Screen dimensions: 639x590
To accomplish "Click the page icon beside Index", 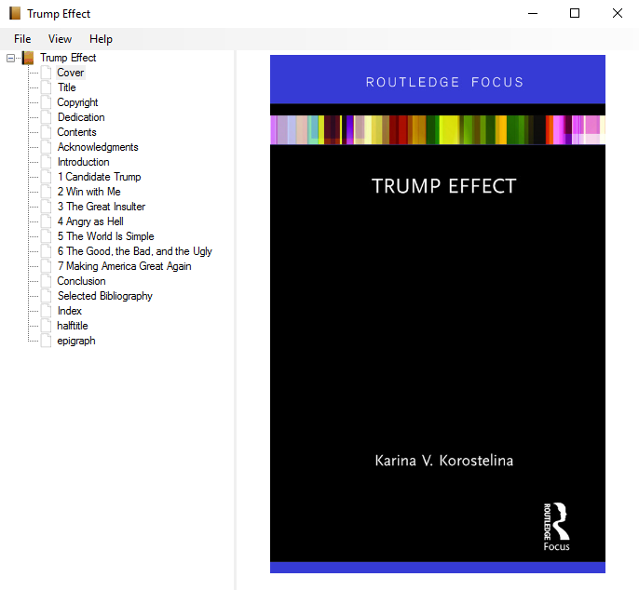I will 46,311.
